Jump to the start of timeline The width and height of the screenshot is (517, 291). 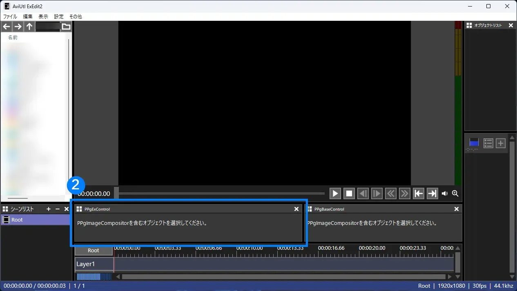[419, 193]
